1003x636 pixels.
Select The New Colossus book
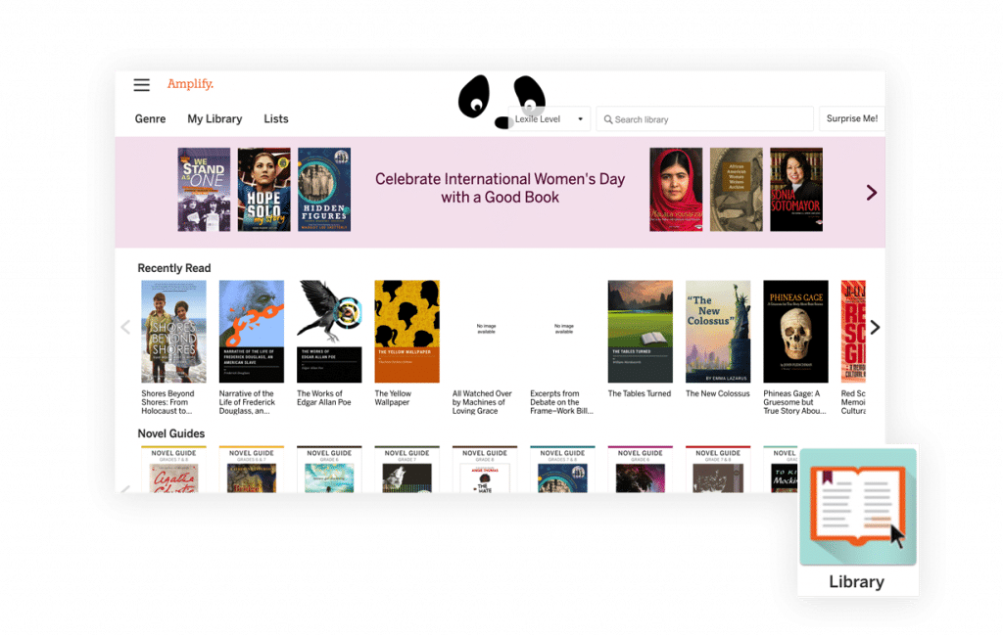[718, 331]
